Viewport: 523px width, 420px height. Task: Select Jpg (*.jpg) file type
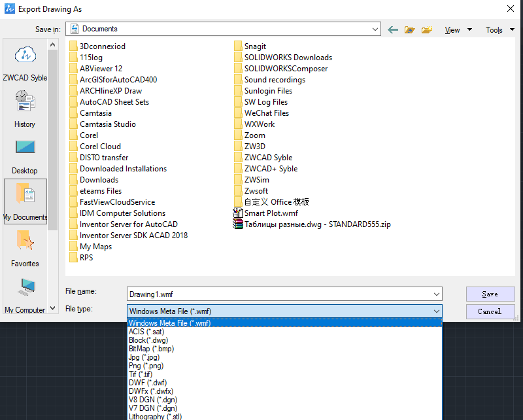pos(285,357)
